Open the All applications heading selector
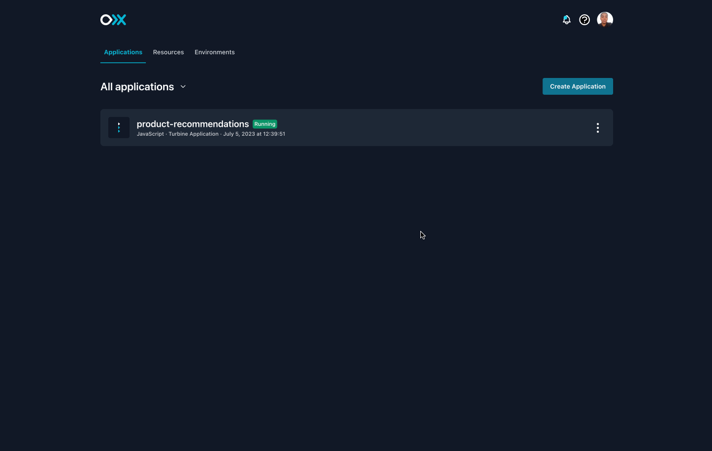This screenshot has height=451, width=712. click(x=137, y=86)
